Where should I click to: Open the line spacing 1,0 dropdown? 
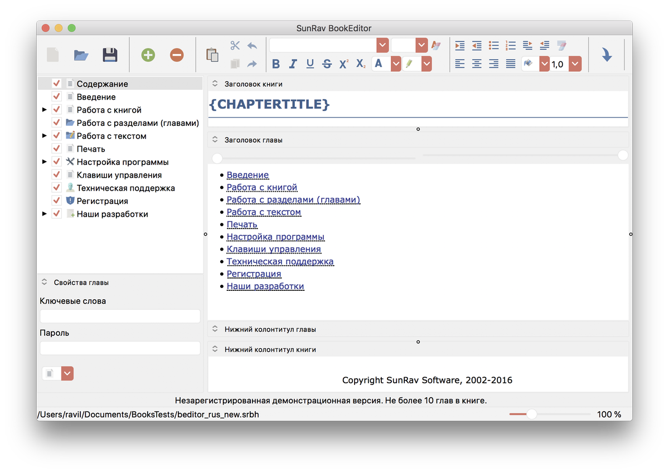[x=575, y=64]
